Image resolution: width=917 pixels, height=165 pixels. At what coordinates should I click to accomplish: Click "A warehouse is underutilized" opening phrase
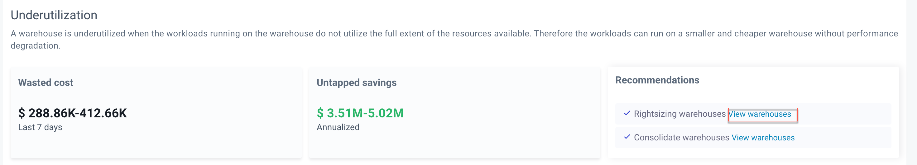[68, 34]
